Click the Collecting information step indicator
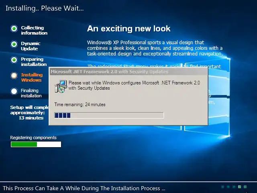 click(x=14, y=29)
